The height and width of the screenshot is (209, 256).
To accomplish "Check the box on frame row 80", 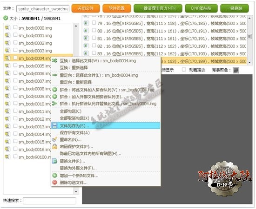I will click(94, 30).
